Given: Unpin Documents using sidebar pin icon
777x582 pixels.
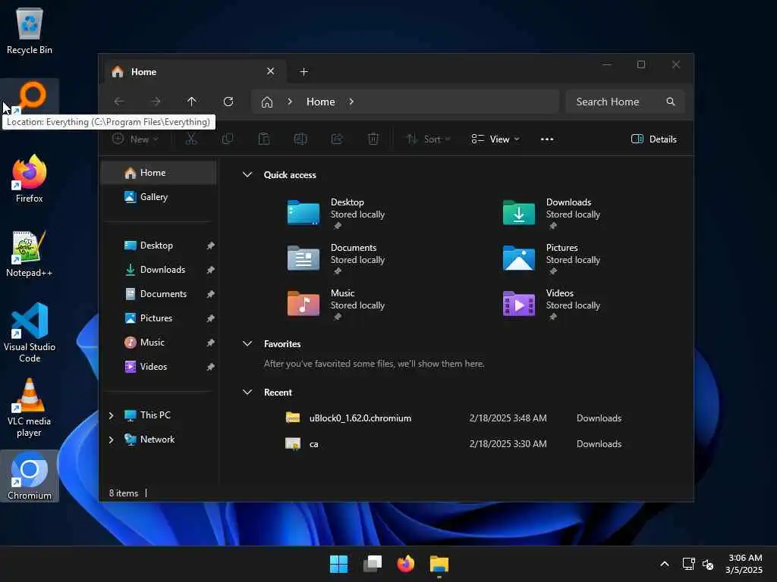Looking at the screenshot, I should point(211,294).
